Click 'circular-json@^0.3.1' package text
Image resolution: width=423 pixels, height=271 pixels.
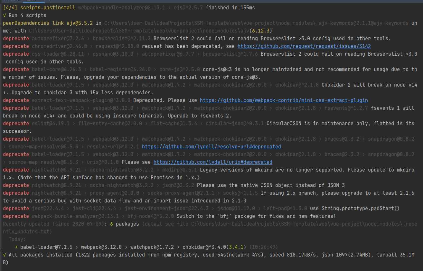(x=235, y=124)
